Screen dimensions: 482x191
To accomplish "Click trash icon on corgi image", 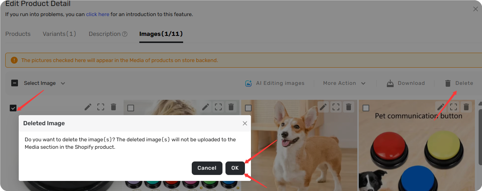I will 349,107.
